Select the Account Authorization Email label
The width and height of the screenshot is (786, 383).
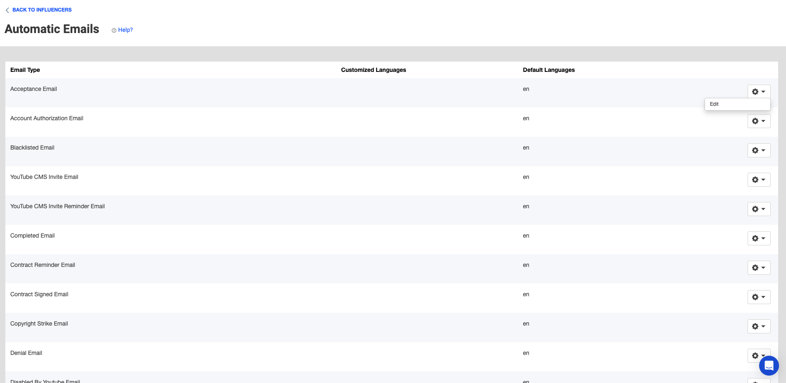[47, 118]
